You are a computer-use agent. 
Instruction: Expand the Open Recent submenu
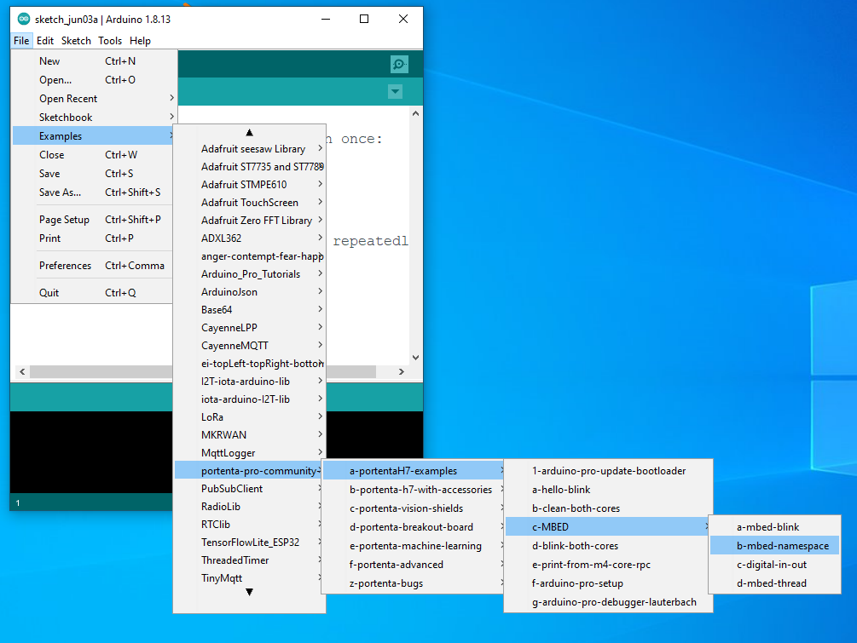click(x=94, y=99)
